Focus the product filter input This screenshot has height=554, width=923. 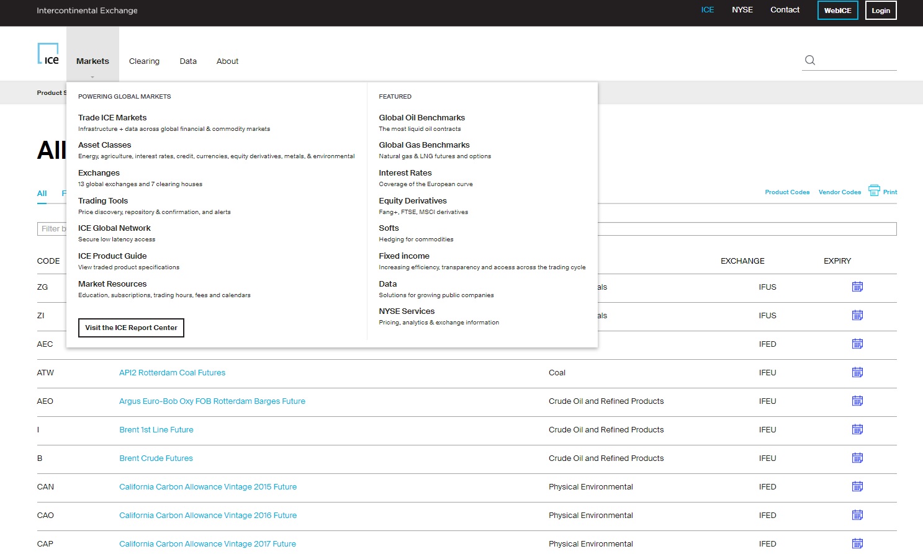[x=467, y=229]
